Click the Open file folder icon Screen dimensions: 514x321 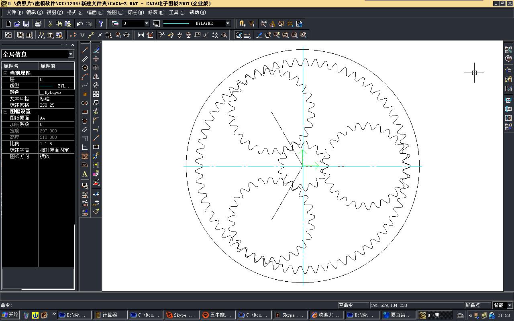pos(17,24)
